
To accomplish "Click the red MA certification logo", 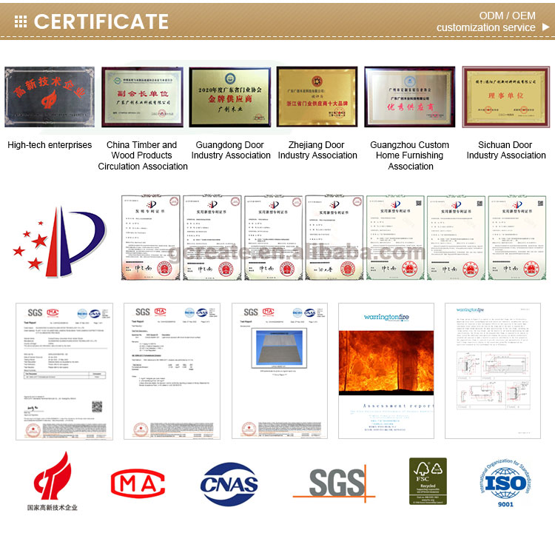I will coord(138,483).
